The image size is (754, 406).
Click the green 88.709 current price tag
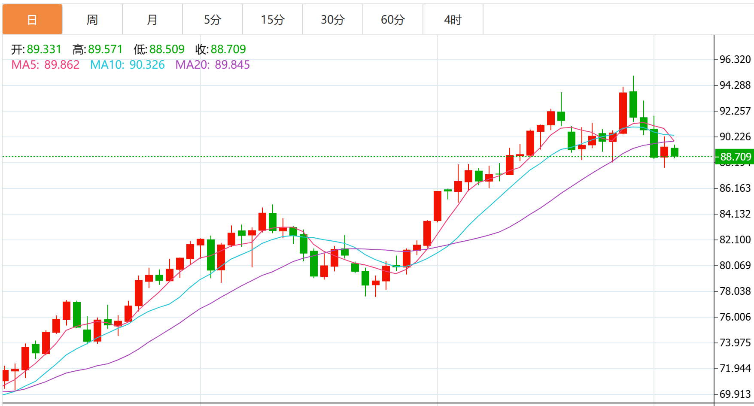(735, 157)
